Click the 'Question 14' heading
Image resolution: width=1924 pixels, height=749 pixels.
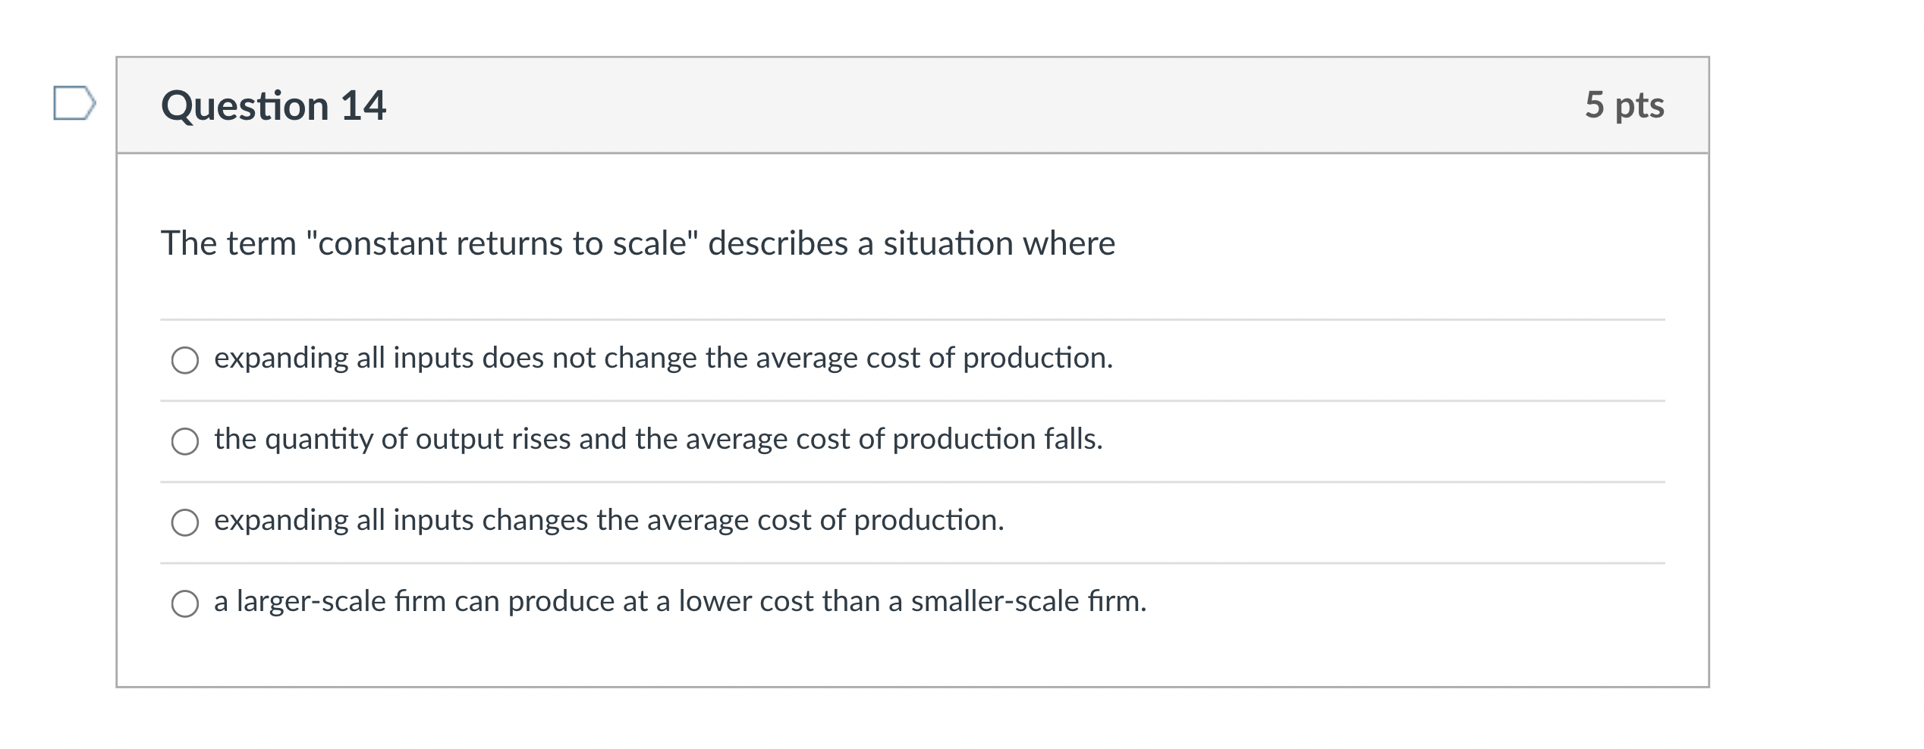pyautogui.click(x=273, y=105)
